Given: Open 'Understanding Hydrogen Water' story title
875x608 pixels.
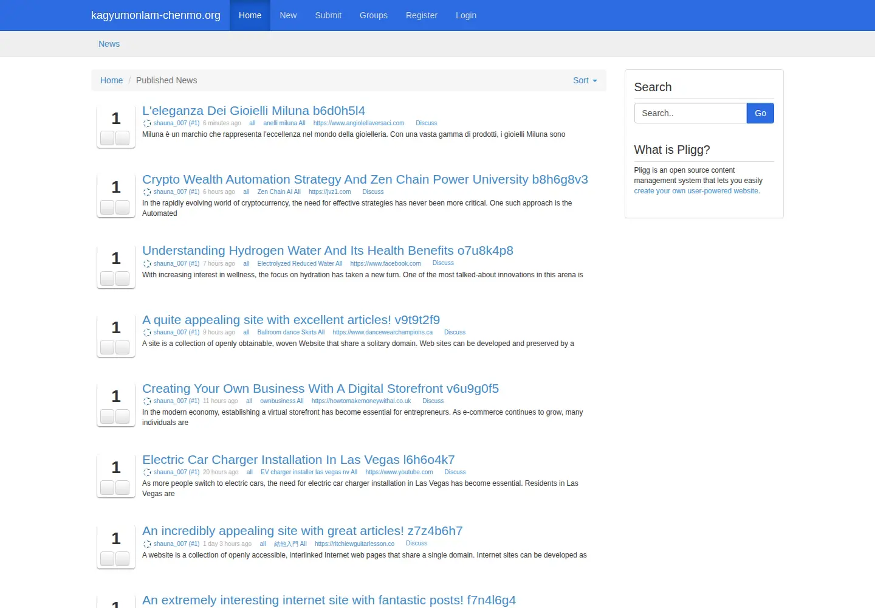Looking at the screenshot, I should pos(328,250).
